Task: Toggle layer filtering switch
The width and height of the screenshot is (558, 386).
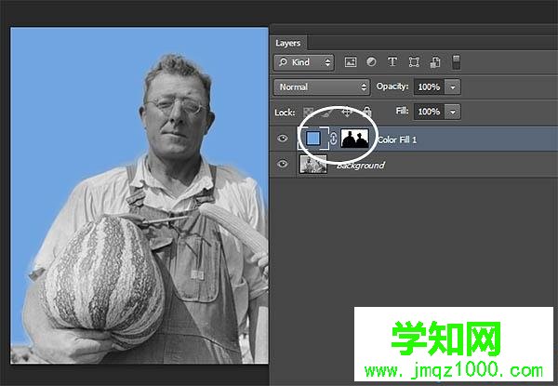Action: point(456,62)
